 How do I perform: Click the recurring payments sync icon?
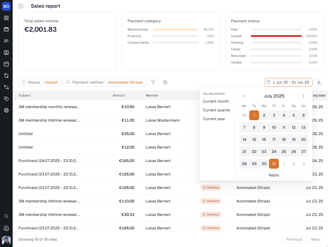click(6, 76)
